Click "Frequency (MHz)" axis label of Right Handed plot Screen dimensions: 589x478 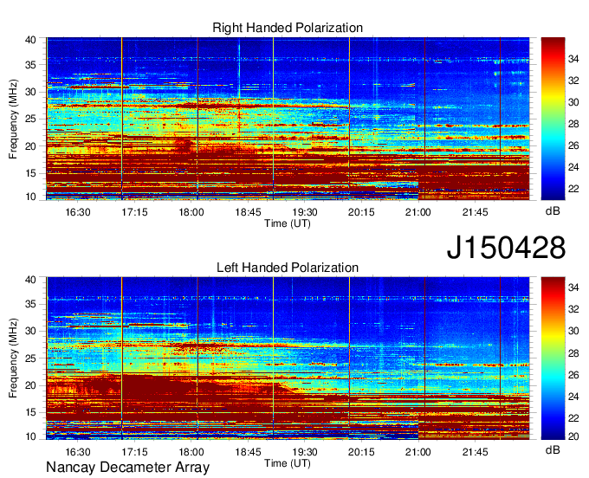coord(13,119)
